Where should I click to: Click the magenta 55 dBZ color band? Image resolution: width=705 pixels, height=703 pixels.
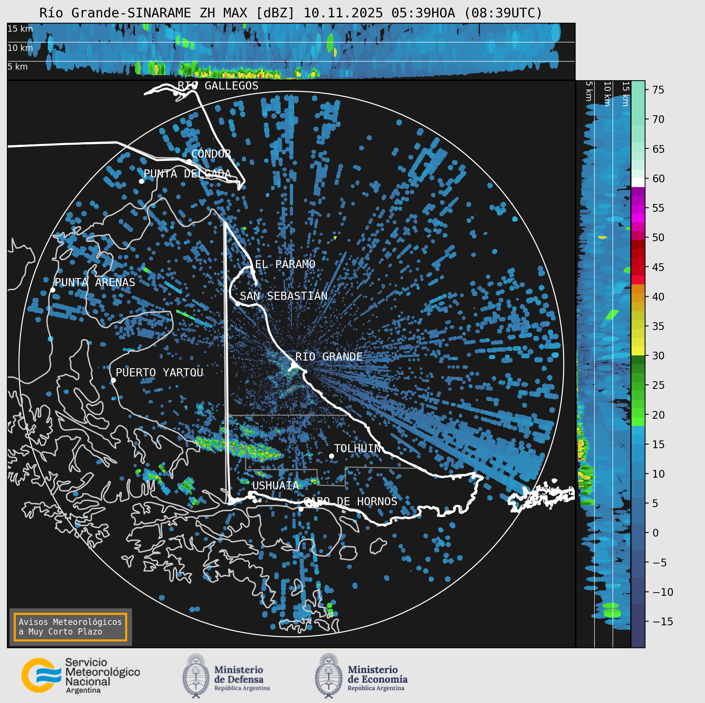(638, 210)
